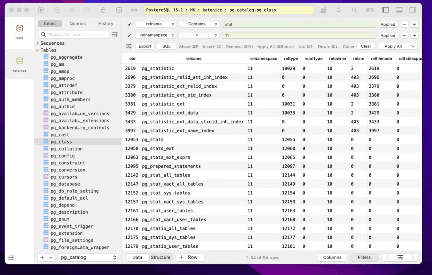Reload the table data with refresh icon
This screenshot has height=275, width=432.
click(x=339, y=10)
